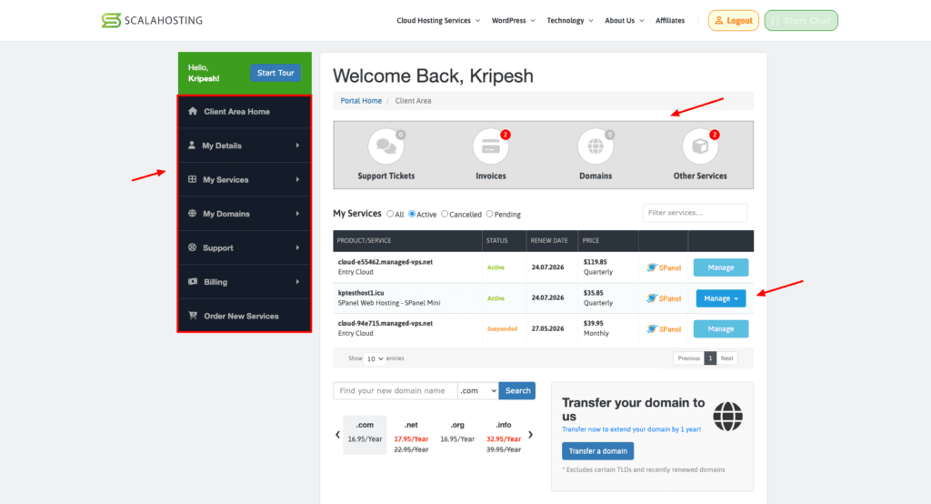Viewport: 931px width, 504px height.
Task: Click the My Domains globe icon
Action: [193, 214]
